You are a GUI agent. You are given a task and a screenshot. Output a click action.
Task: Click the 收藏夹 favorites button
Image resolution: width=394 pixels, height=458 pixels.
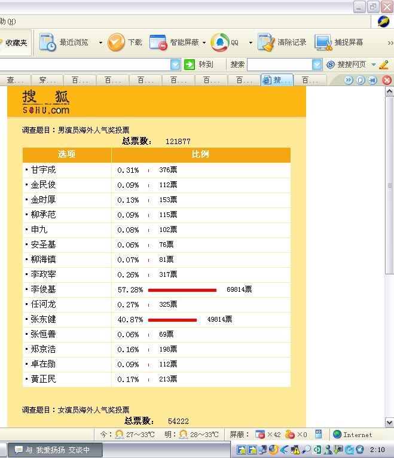pyautogui.click(x=14, y=42)
